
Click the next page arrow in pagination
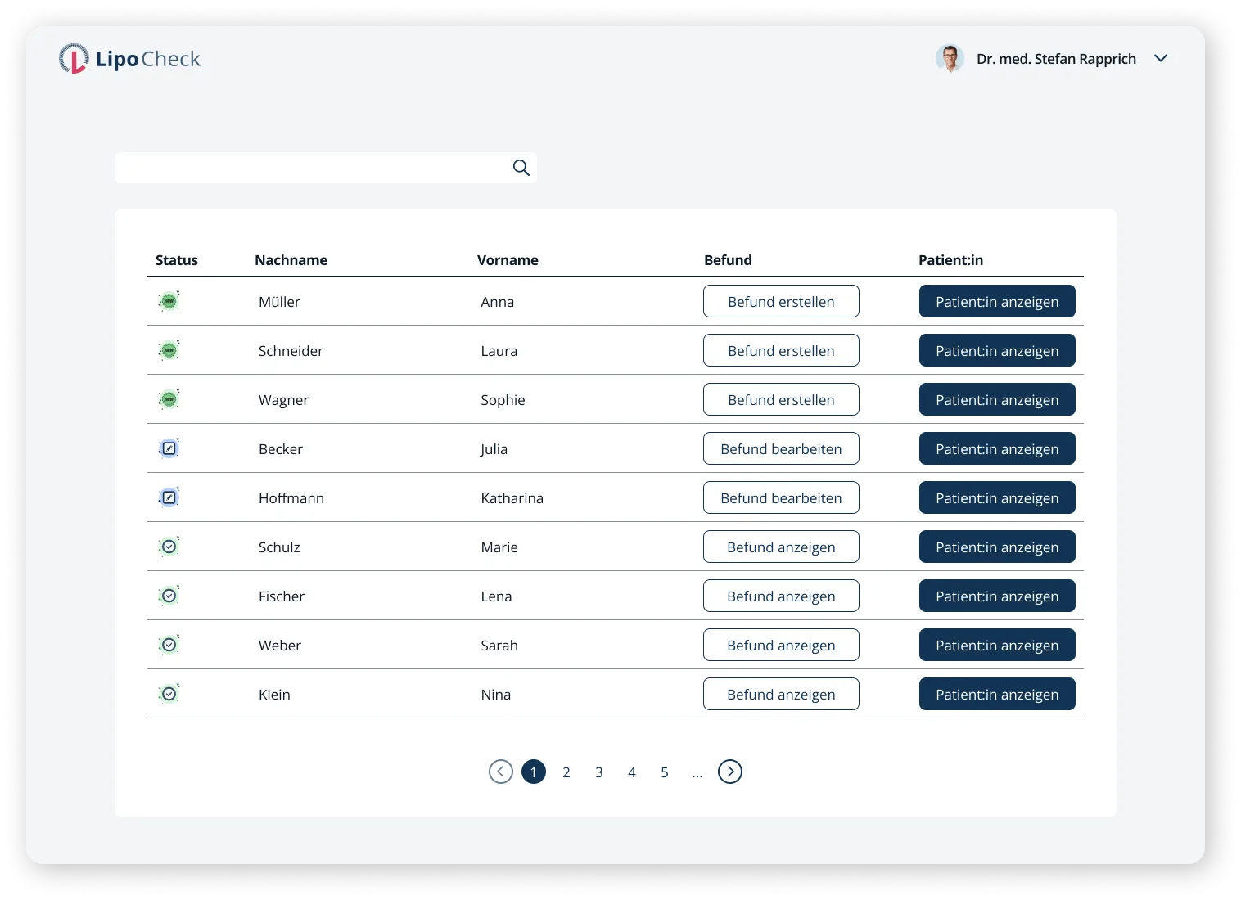point(729,771)
